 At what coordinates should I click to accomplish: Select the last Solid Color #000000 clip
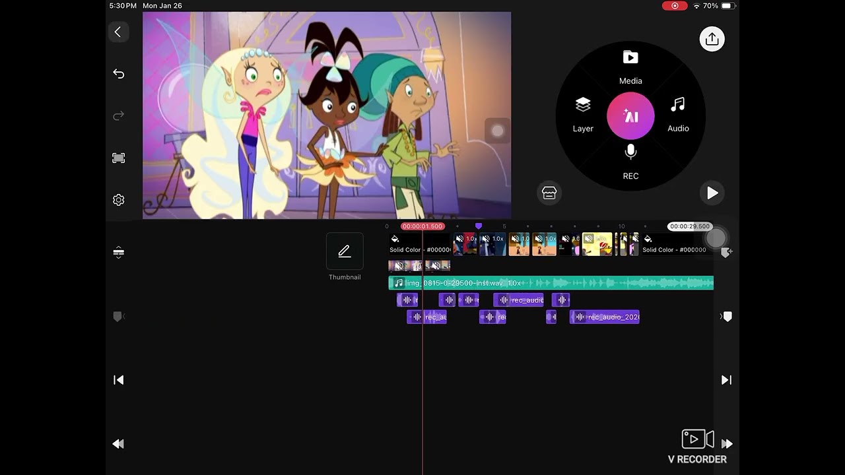pyautogui.click(x=677, y=244)
